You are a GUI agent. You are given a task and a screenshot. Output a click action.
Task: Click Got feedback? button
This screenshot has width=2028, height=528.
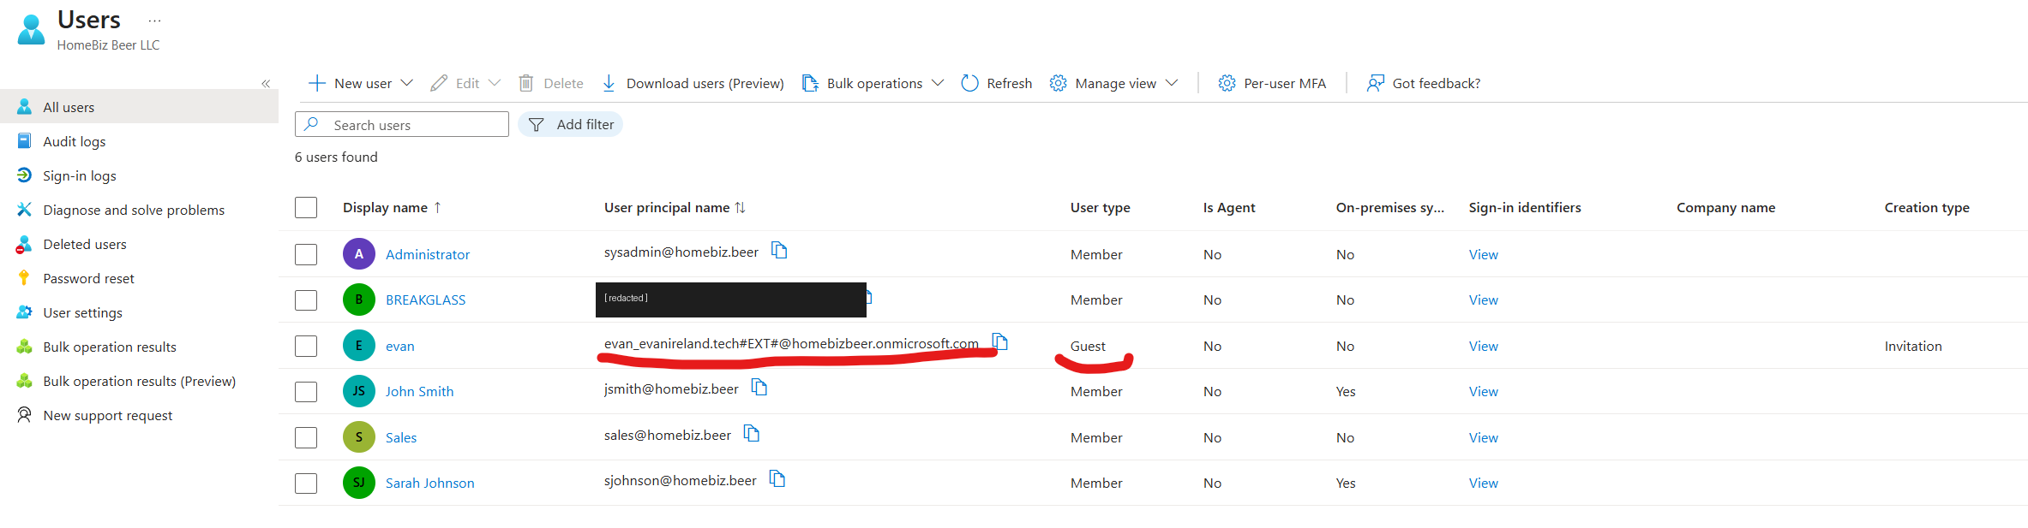click(1423, 83)
